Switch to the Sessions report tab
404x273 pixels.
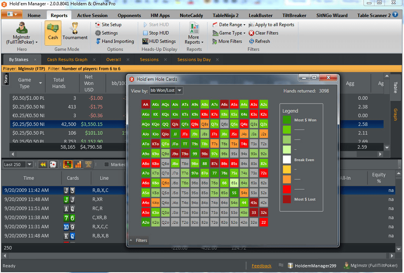pyautogui.click(x=149, y=60)
